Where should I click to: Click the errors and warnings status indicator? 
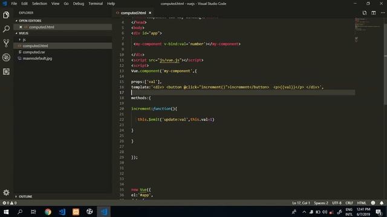(10, 203)
